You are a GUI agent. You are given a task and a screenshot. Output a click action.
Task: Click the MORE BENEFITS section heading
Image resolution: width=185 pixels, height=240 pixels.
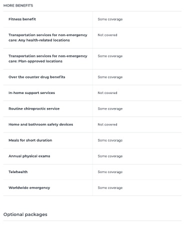18,5
